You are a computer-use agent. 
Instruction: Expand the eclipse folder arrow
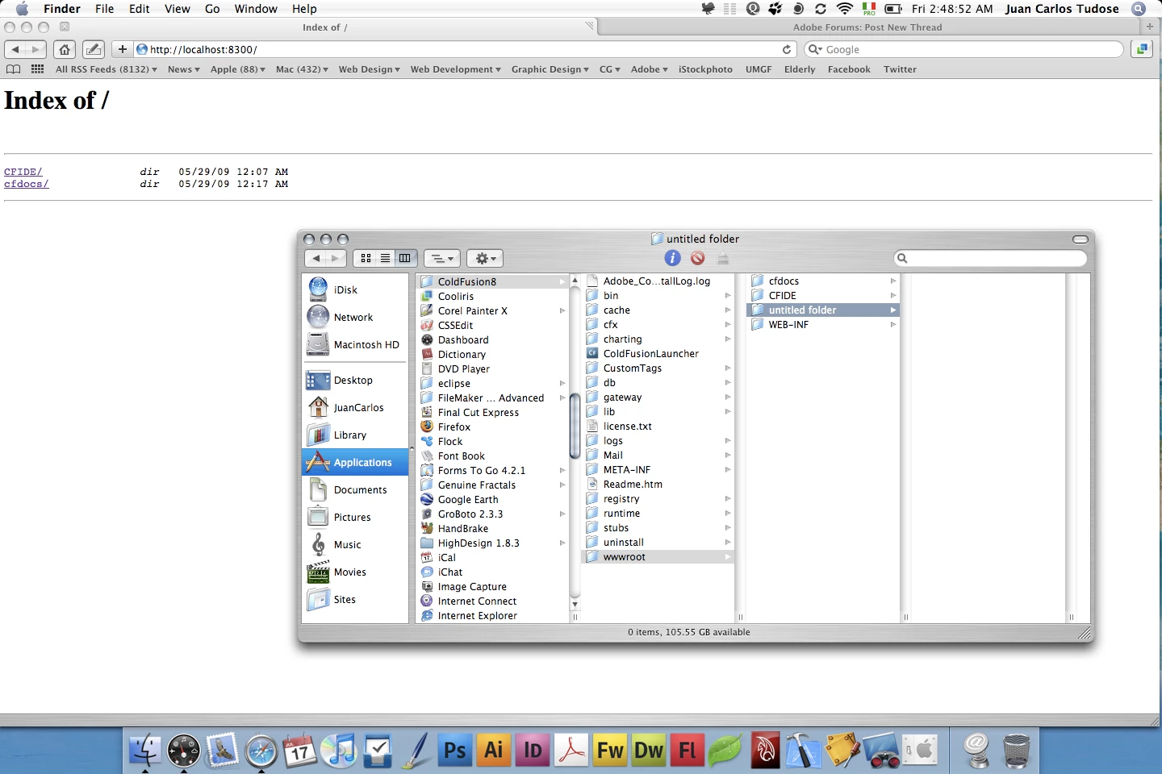562,383
